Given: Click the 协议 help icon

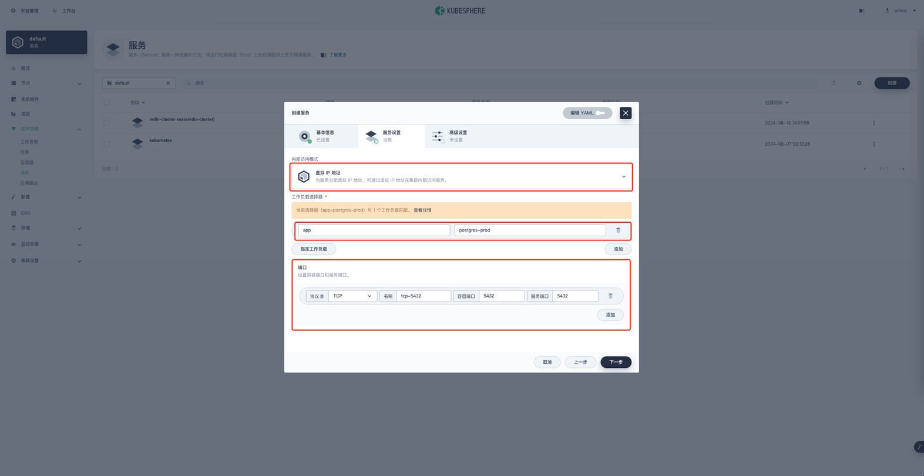Looking at the screenshot, I should click(x=322, y=296).
